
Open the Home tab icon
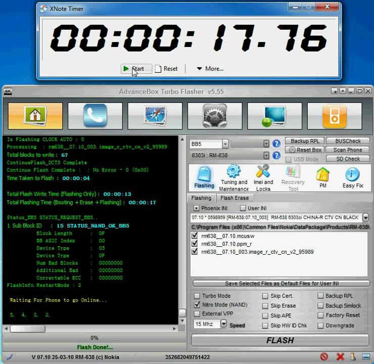tap(35, 116)
